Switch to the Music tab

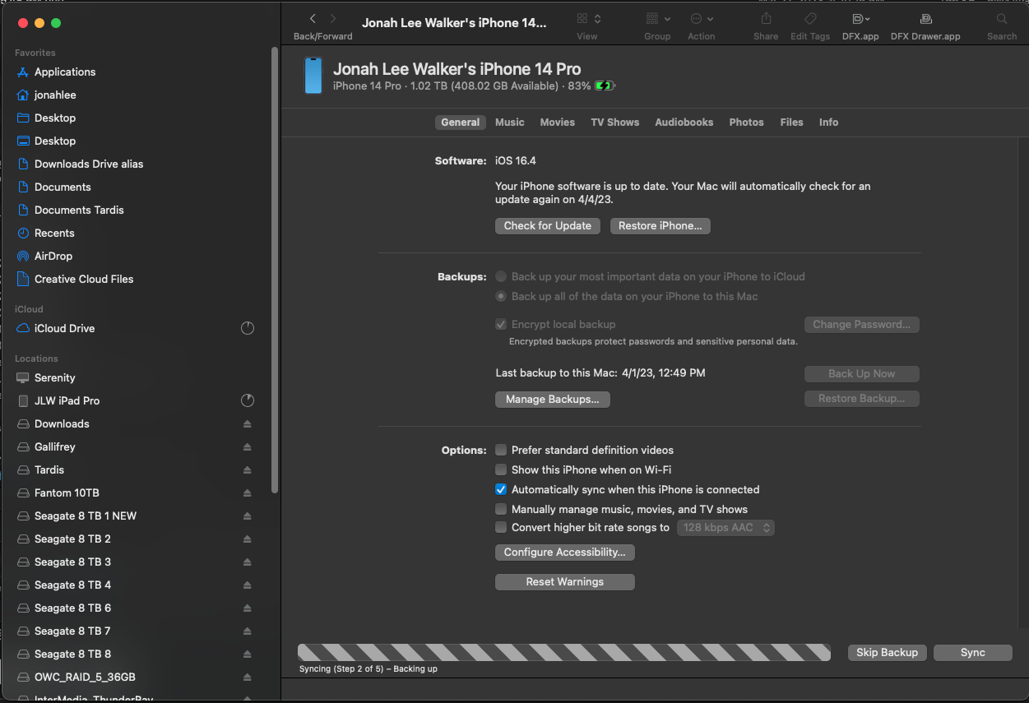pyautogui.click(x=510, y=123)
